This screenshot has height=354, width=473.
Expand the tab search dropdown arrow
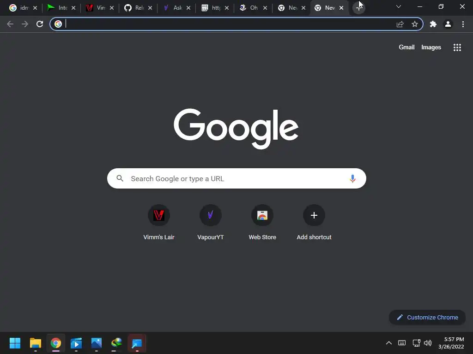point(399,6)
